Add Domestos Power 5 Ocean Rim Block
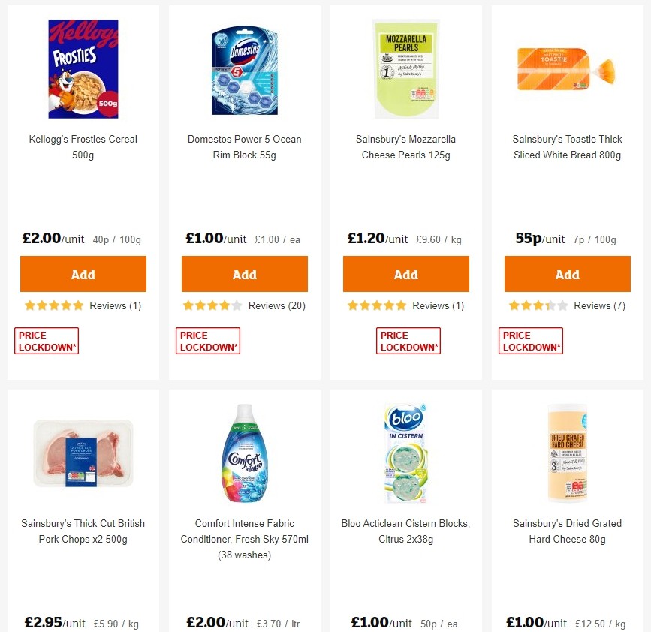Viewport: 651px width, 632px height. 244,273
